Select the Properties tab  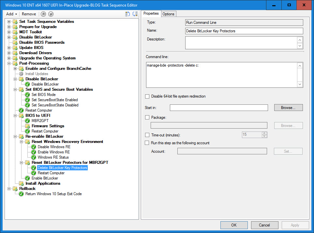coord(151,14)
